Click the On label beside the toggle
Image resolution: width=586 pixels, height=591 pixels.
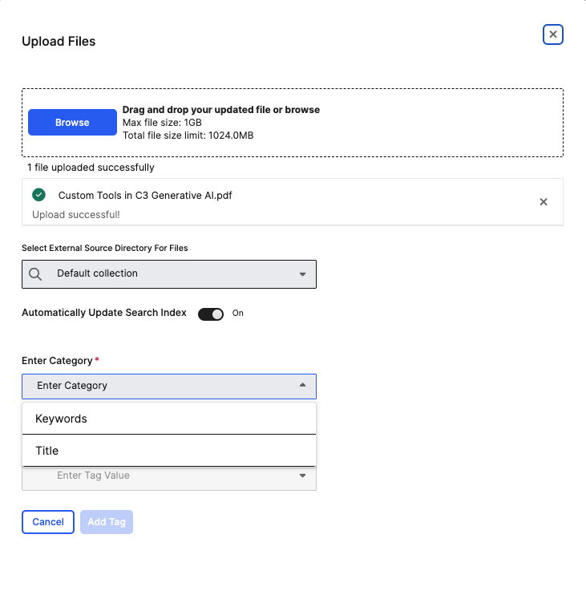[238, 314]
